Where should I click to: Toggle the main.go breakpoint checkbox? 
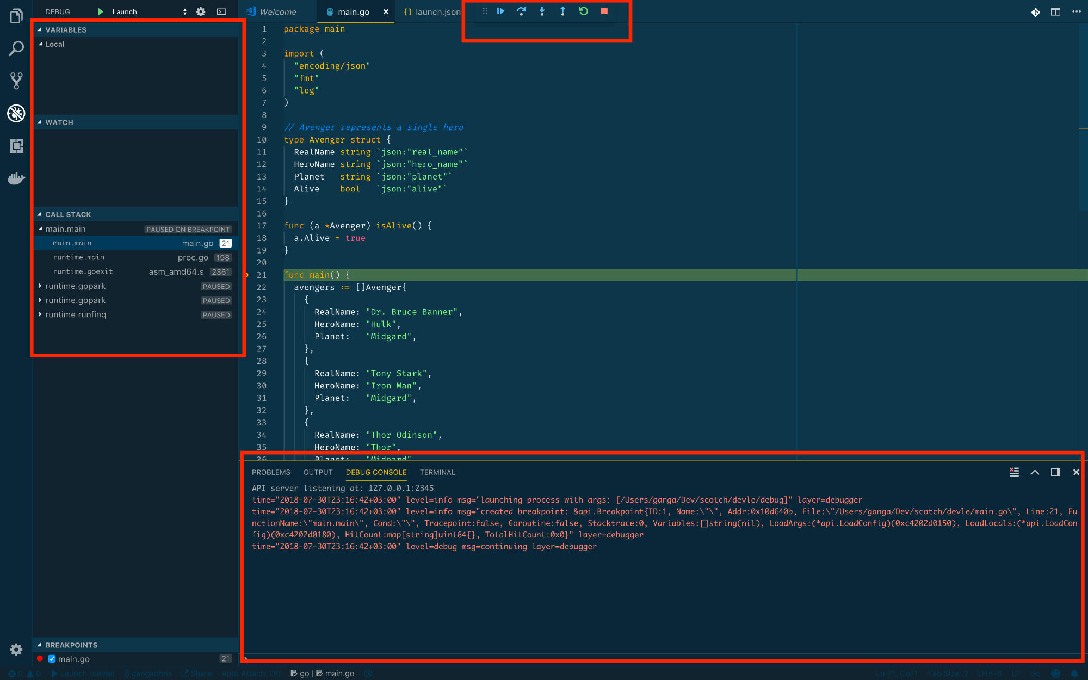pyautogui.click(x=48, y=659)
